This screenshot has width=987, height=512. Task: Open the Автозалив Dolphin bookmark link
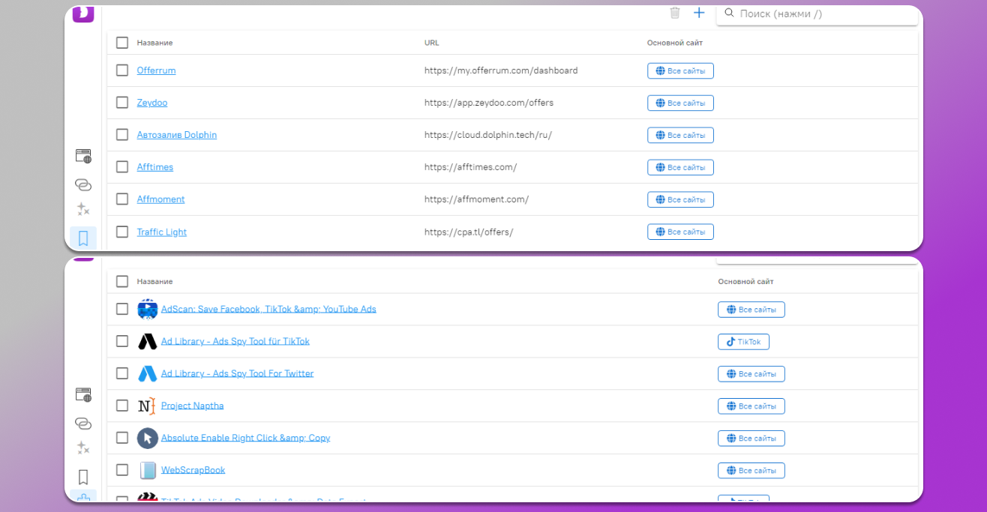[176, 135]
